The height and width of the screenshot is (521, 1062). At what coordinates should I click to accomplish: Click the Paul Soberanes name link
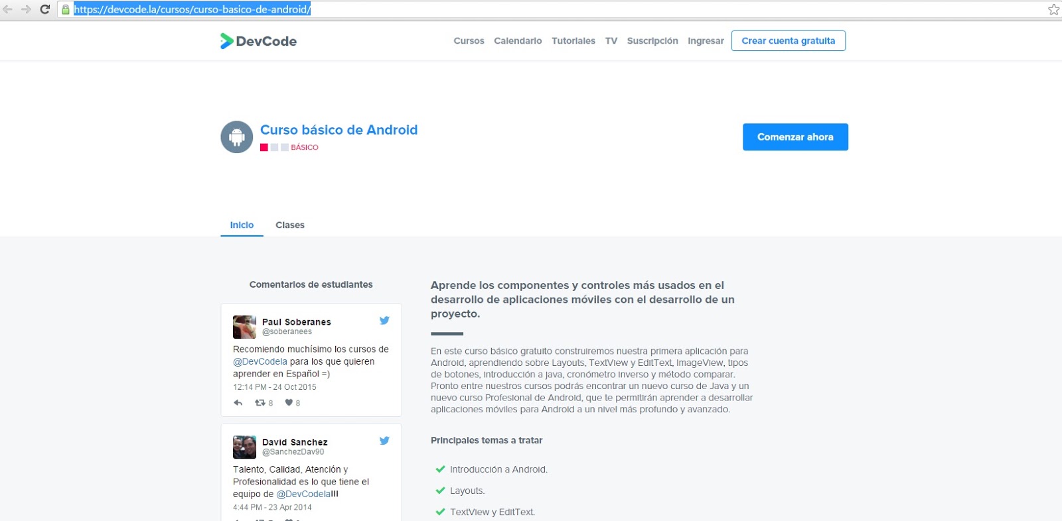(296, 321)
